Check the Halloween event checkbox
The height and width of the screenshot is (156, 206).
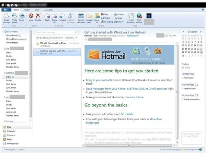tap(183, 78)
